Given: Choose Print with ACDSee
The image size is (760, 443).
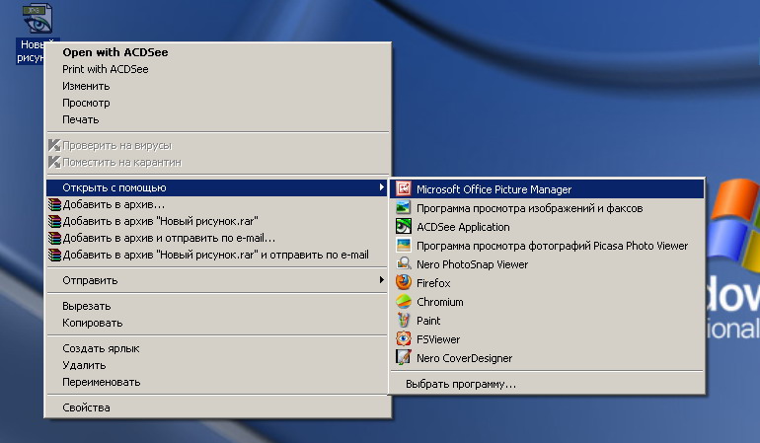Looking at the screenshot, I should pos(217,69).
